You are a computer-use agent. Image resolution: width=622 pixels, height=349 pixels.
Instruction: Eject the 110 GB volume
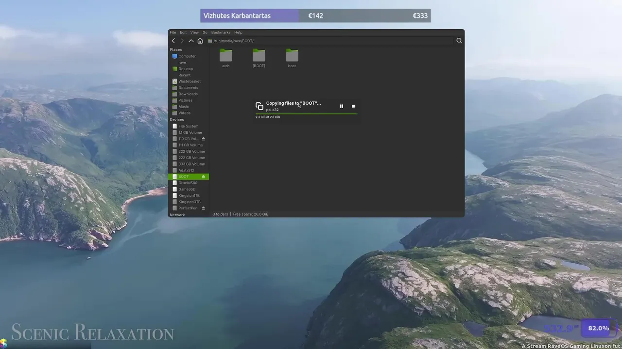[x=204, y=139]
